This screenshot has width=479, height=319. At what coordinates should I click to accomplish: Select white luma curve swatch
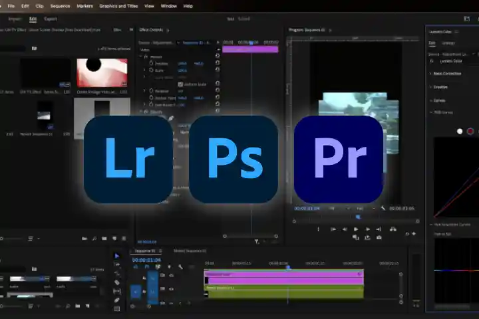pos(460,132)
